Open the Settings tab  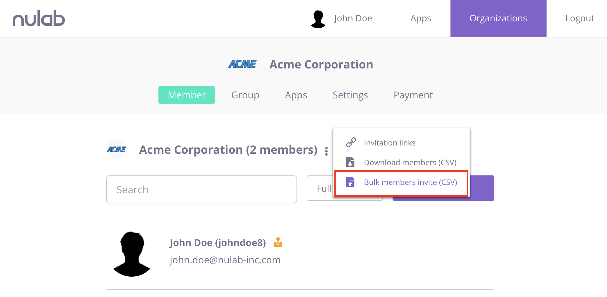pos(350,95)
